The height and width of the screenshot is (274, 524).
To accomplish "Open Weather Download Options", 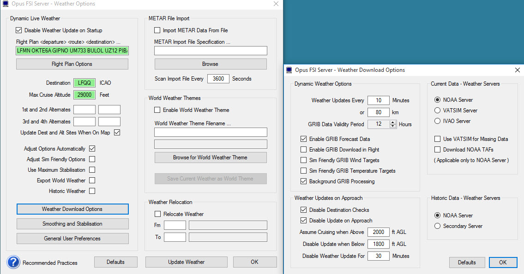I will tap(72, 209).
